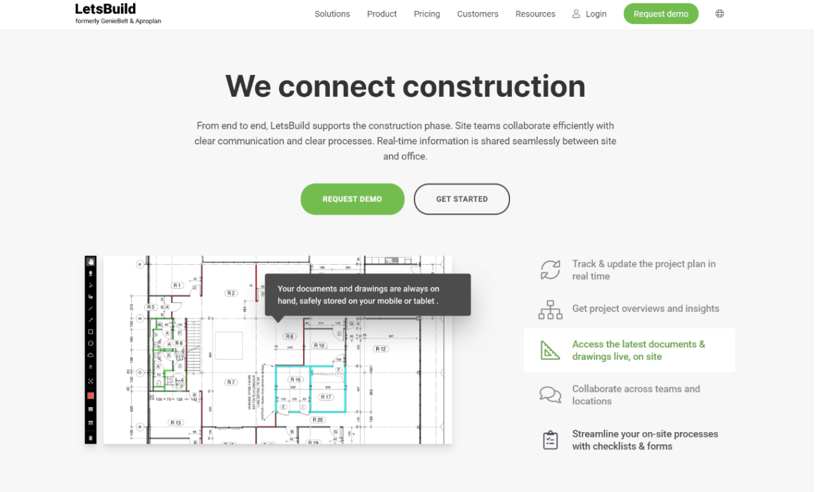Click the hierarchy icon for project overviews

550,309
